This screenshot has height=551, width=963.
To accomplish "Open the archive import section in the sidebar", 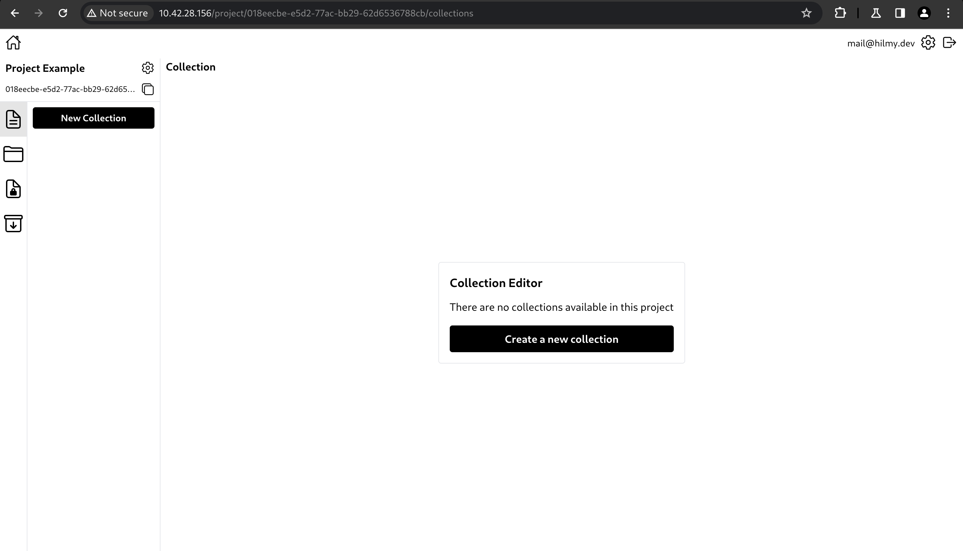I will 13,224.
